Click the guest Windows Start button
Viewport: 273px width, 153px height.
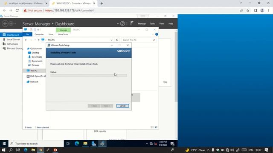[4, 144]
